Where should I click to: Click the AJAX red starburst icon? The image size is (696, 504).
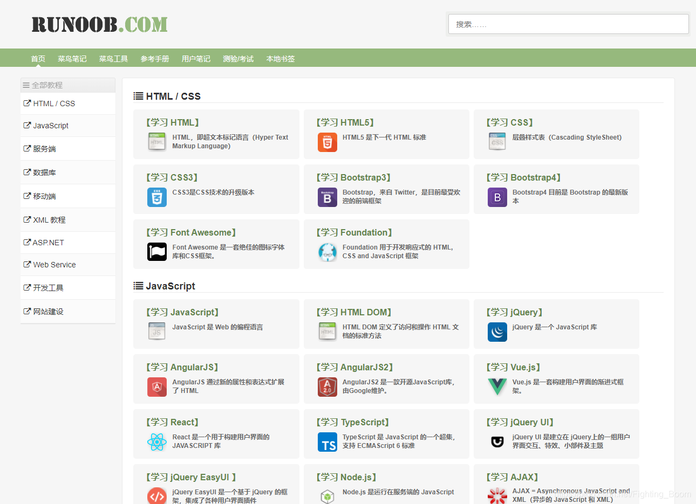pyautogui.click(x=497, y=495)
